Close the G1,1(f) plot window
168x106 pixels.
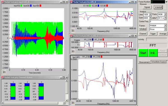tap(136, 2)
